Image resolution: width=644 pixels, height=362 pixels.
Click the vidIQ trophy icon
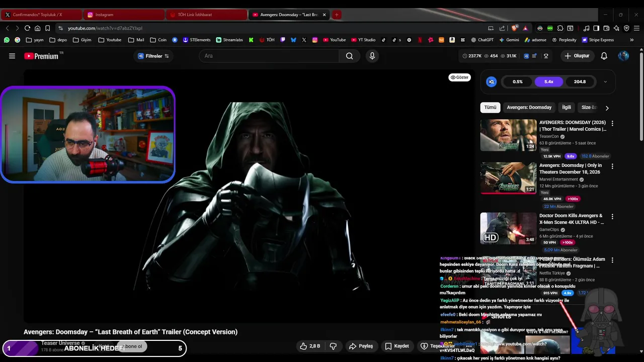pyautogui.click(x=546, y=56)
